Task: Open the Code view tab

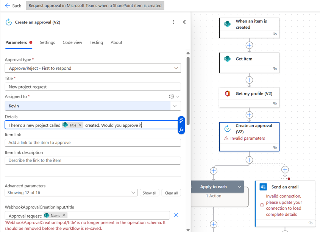Action: point(72,42)
